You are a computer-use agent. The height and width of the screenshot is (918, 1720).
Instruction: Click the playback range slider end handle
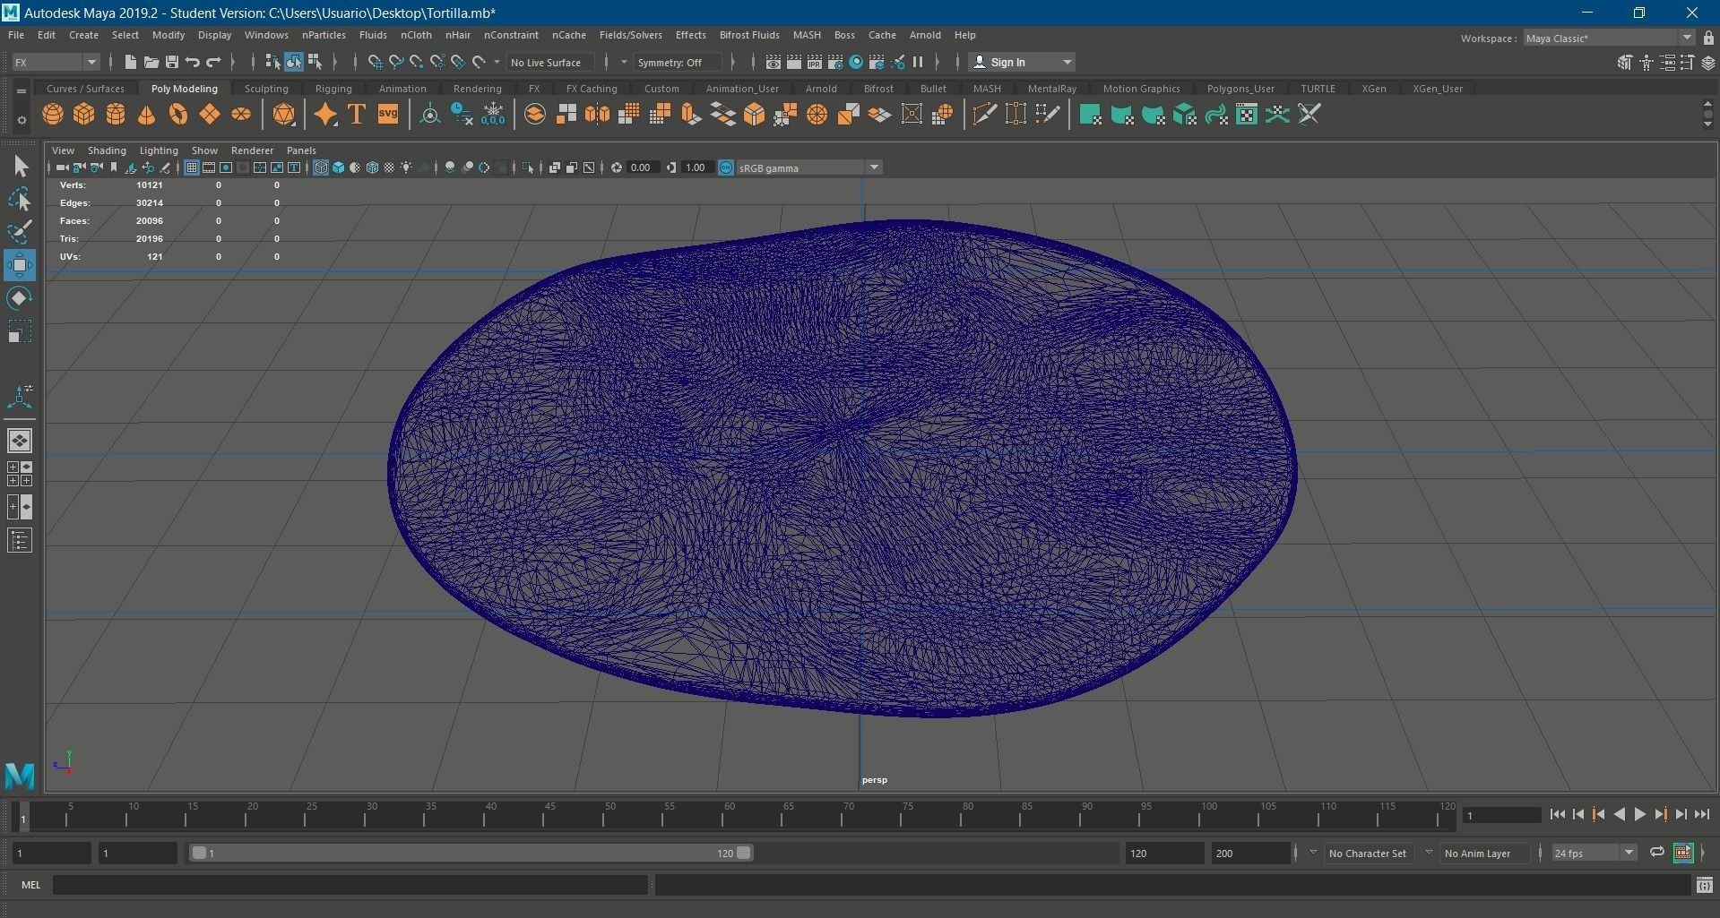[x=744, y=853]
